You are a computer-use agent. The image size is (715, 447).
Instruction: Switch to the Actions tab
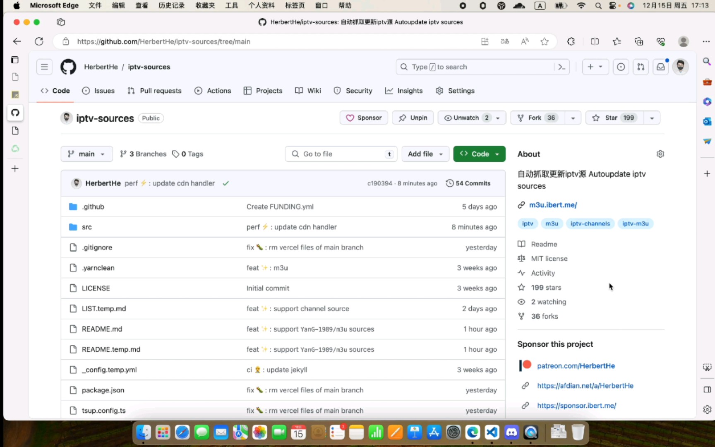click(x=213, y=91)
